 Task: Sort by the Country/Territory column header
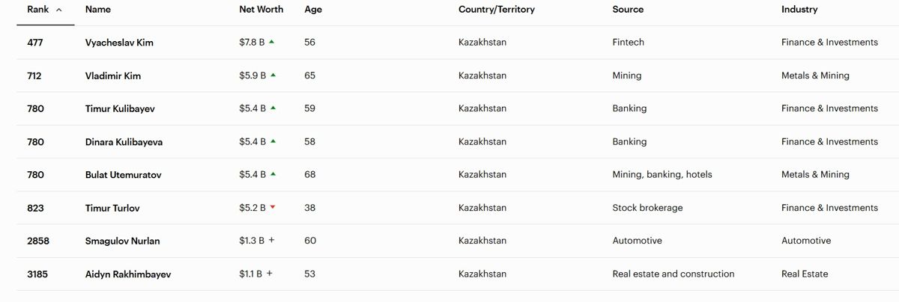[496, 10]
